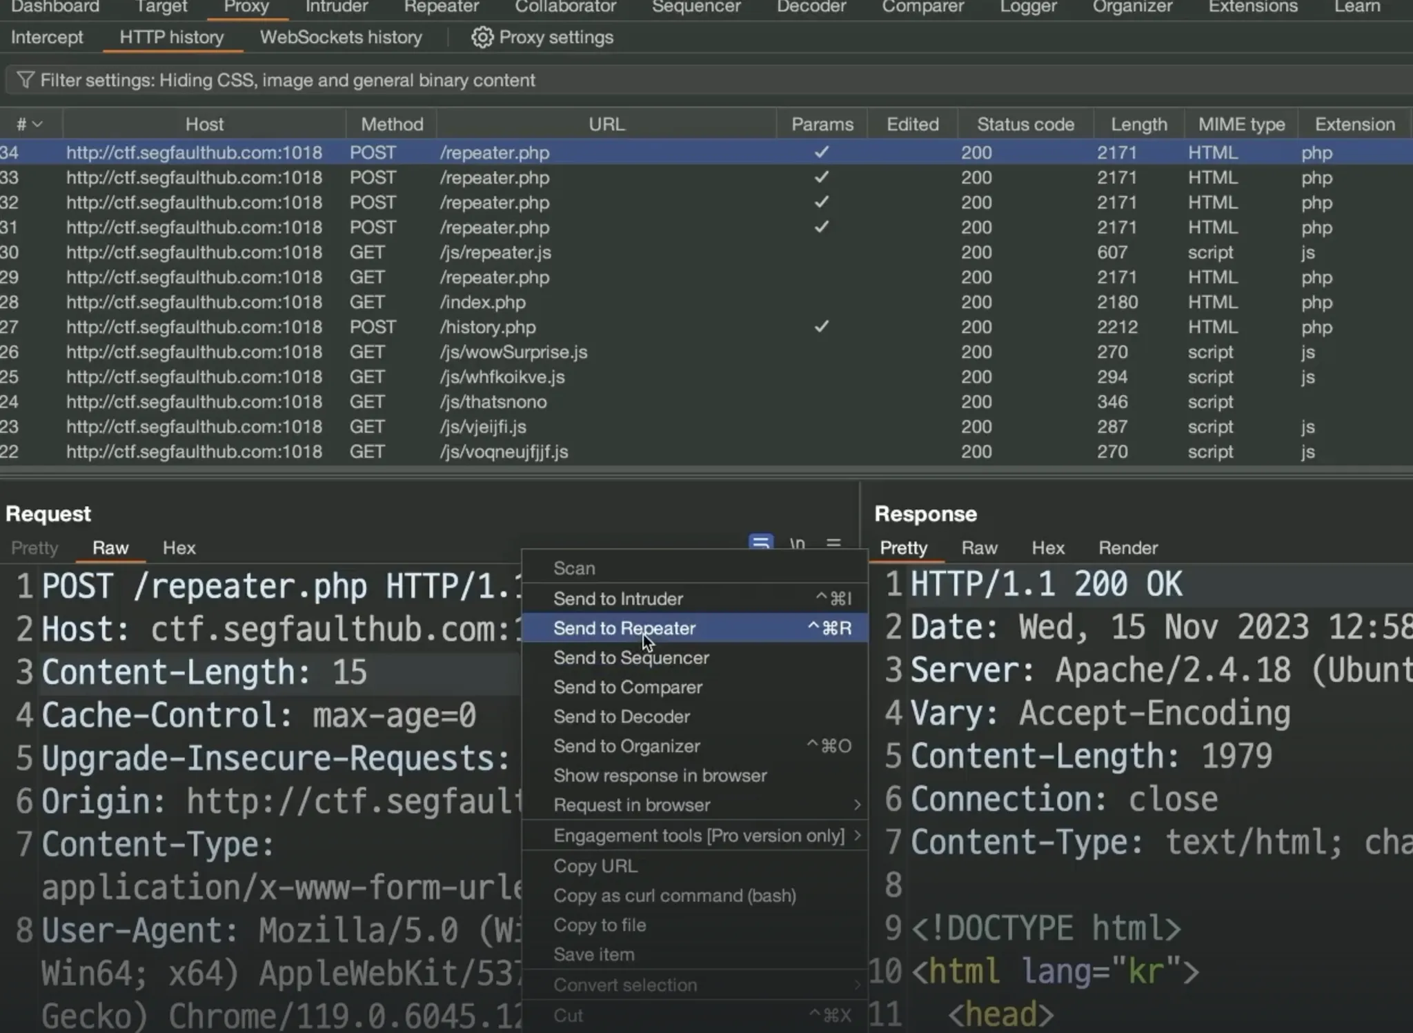Switch to the WebSockets history tab
Image resolution: width=1413 pixels, height=1033 pixels.
341,37
